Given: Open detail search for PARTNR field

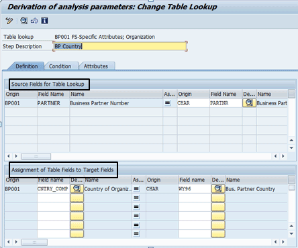Looking at the screenshot, I should click(x=249, y=103).
